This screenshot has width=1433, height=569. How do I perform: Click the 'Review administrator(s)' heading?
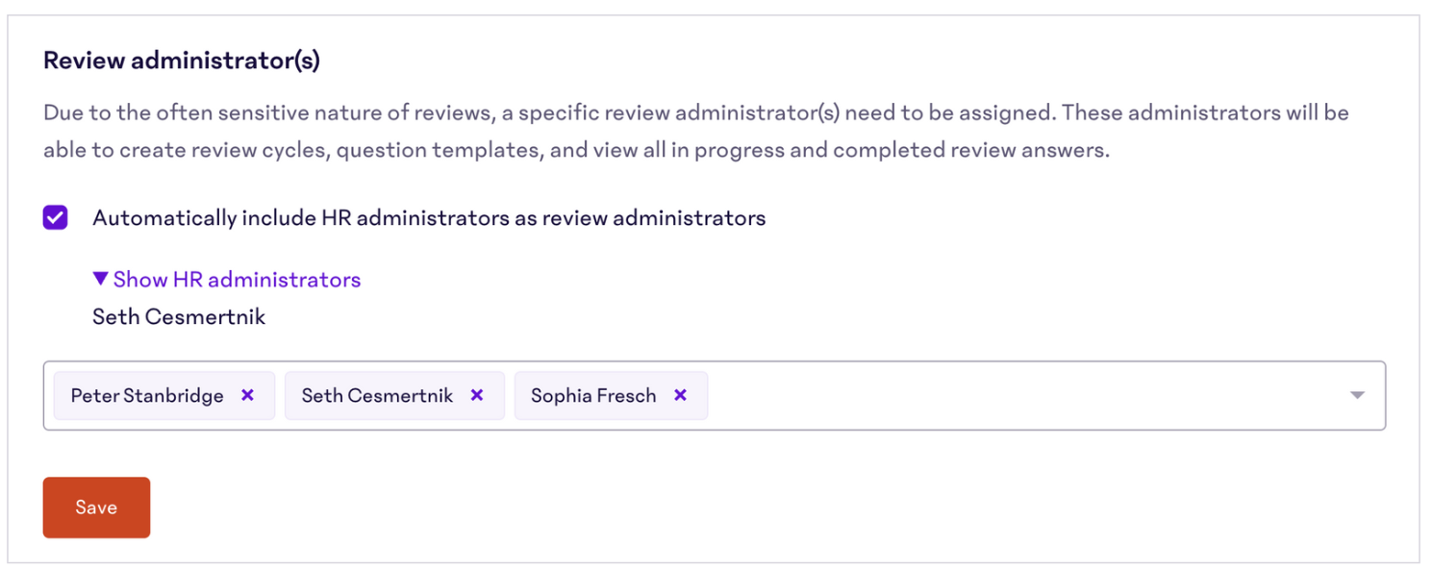[x=182, y=61]
